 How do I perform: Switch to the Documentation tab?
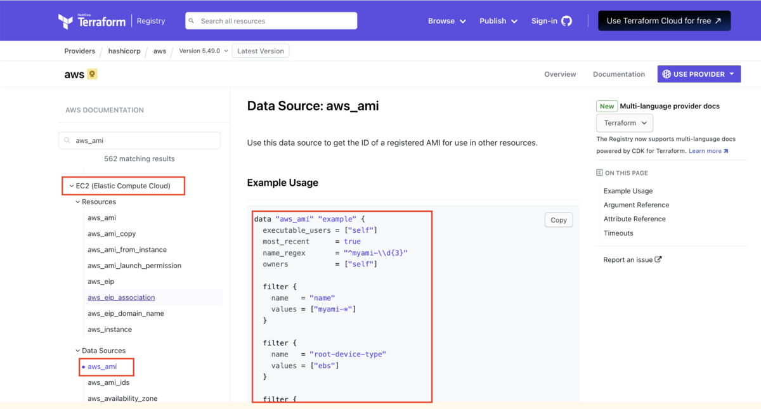(619, 74)
